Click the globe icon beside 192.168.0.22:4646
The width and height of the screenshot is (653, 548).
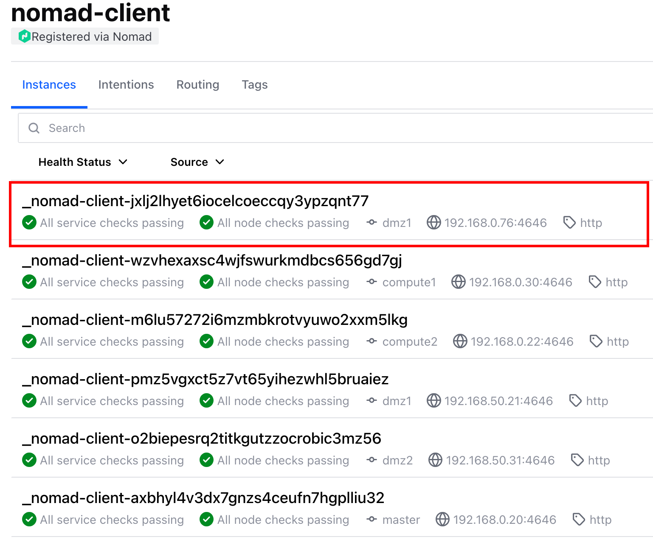[x=460, y=341]
